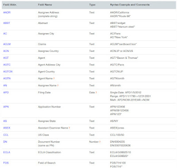
Task: Click the FOS field of search link
Action: (6, 163)
